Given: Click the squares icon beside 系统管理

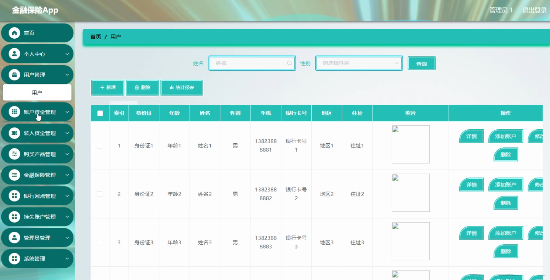Looking at the screenshot, I should [14, 259].
